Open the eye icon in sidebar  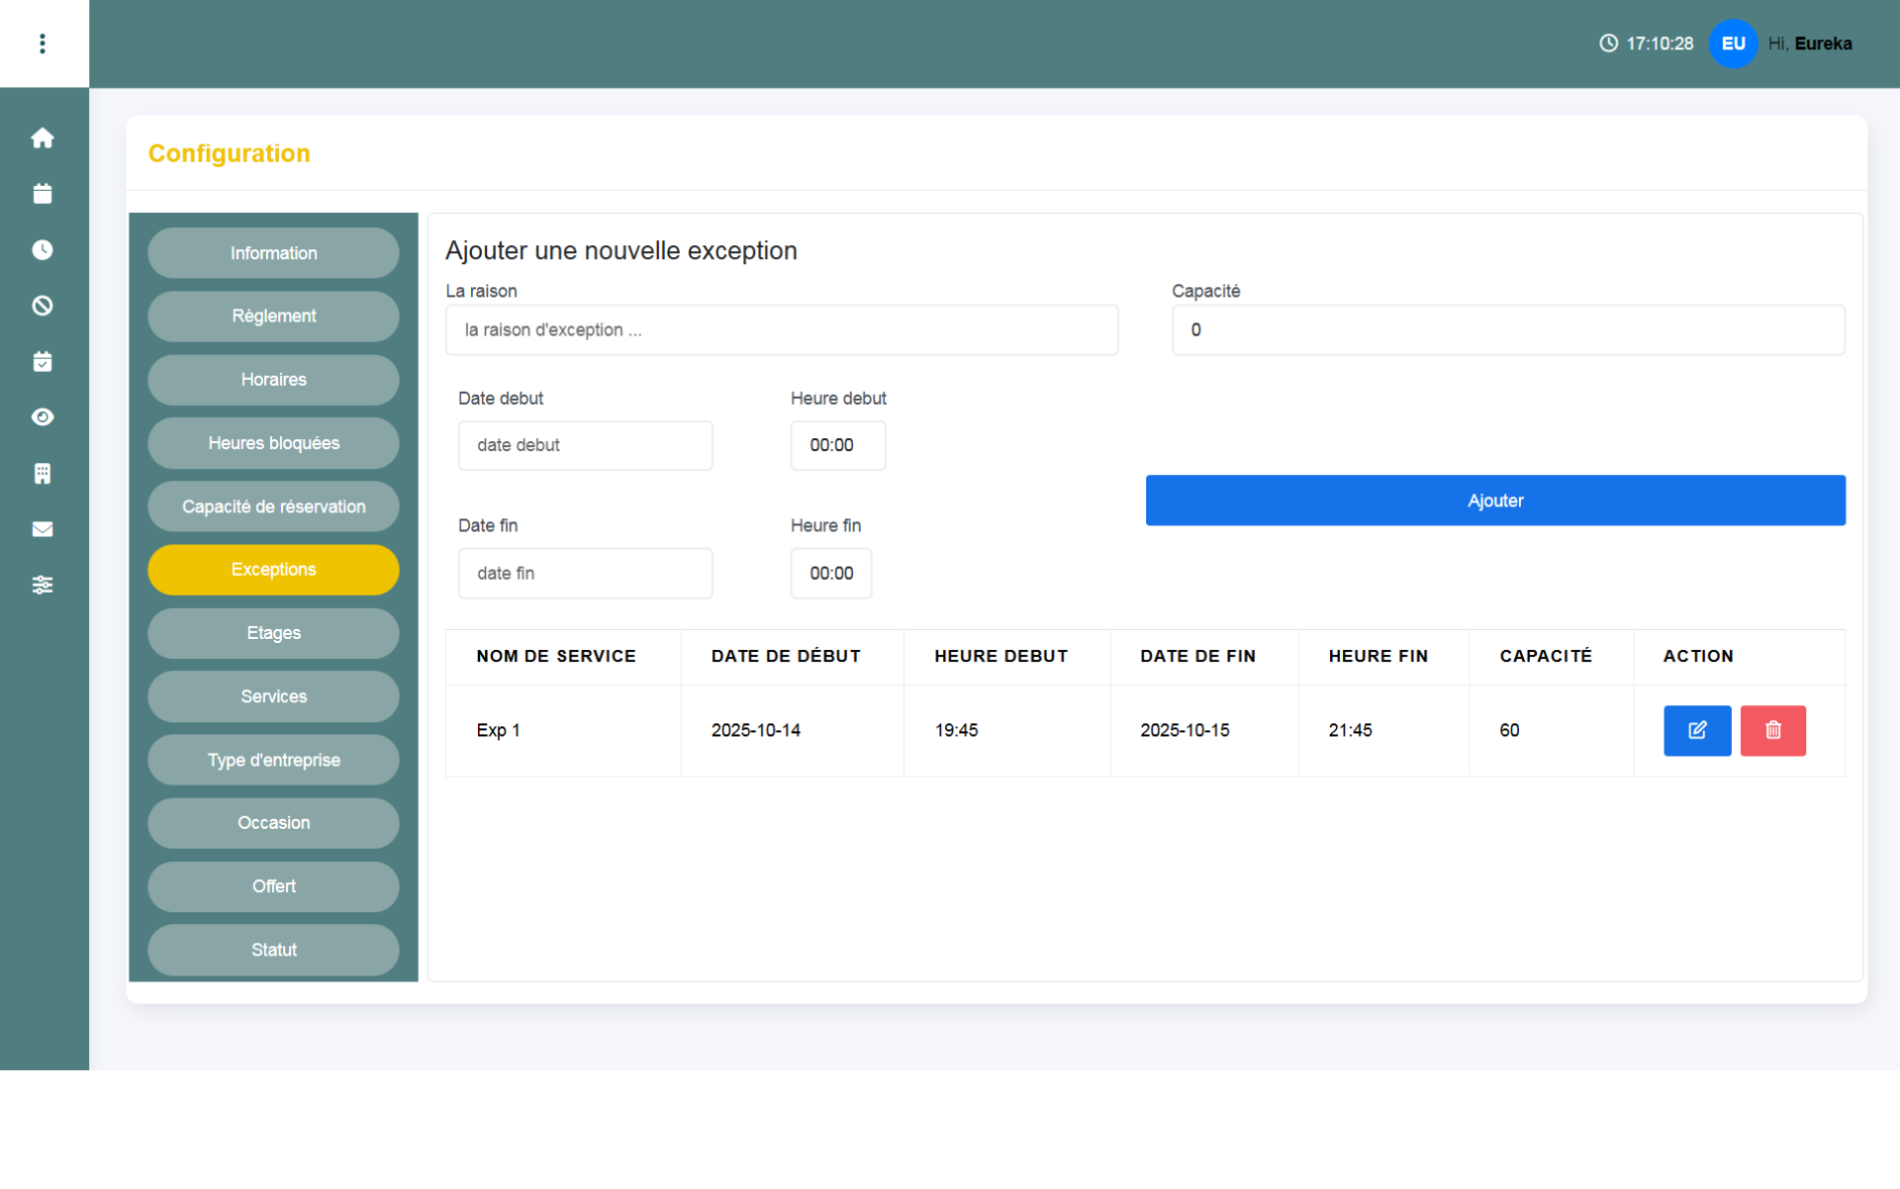point(42,417)
